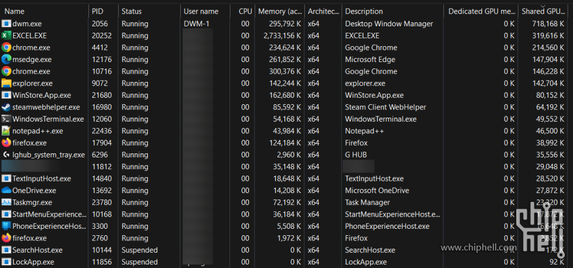Click the Taskmgr.exe graph icon
Image resolution: width=573 pixels, height=268 pixels.
[x=6, y=202]
